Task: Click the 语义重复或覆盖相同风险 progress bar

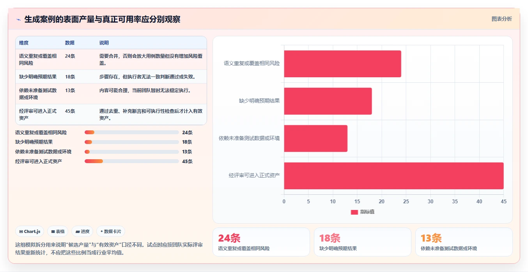Action: 132,132
